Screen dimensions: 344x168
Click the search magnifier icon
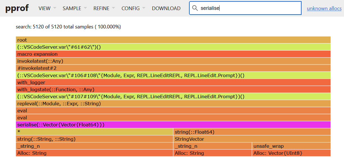195,8
